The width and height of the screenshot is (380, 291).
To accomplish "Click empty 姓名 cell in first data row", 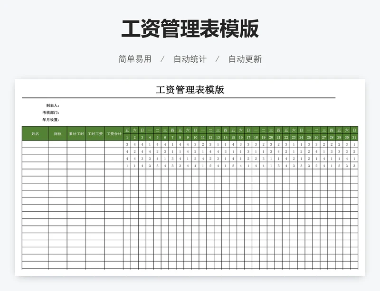I will point(35,144).
